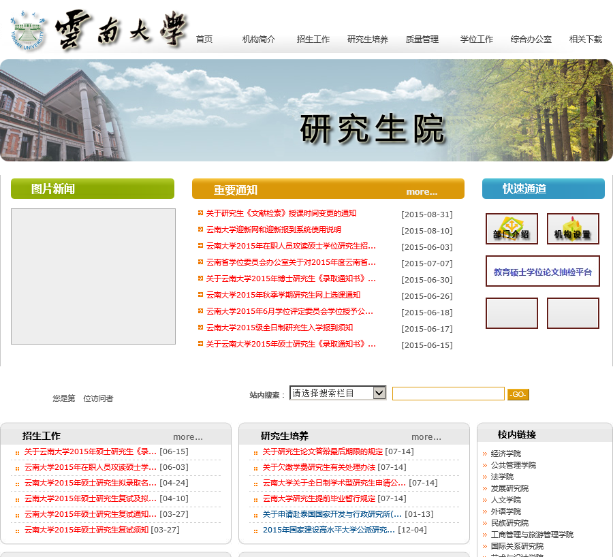The height and width of the screenshot is (557, 613).
Task: Open notice 关于云南大学2015年博士研究生《录取通知书》
Action: tap(291, 278)
